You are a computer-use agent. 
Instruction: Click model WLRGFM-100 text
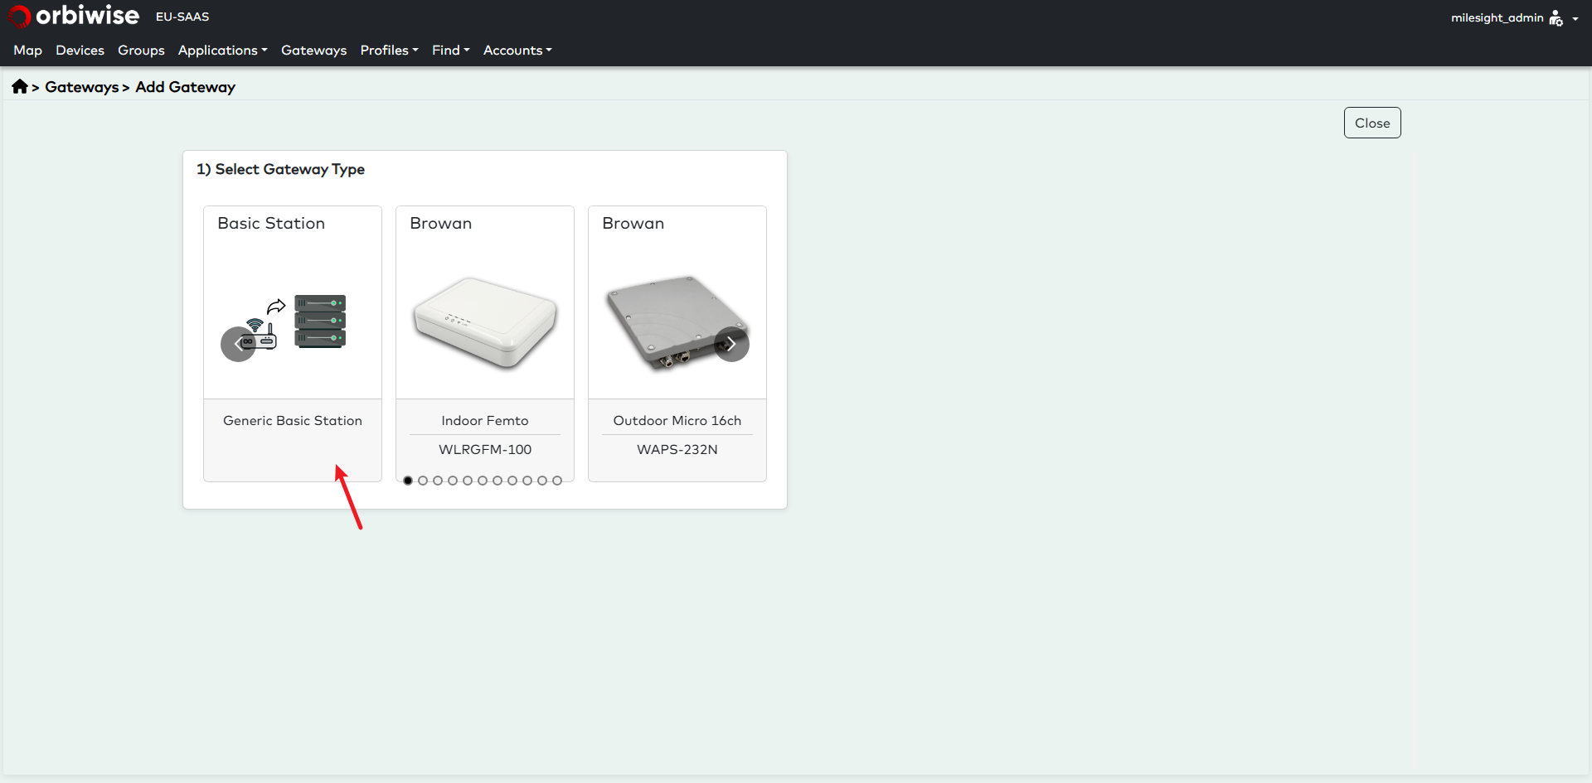(x=485, y=450)
